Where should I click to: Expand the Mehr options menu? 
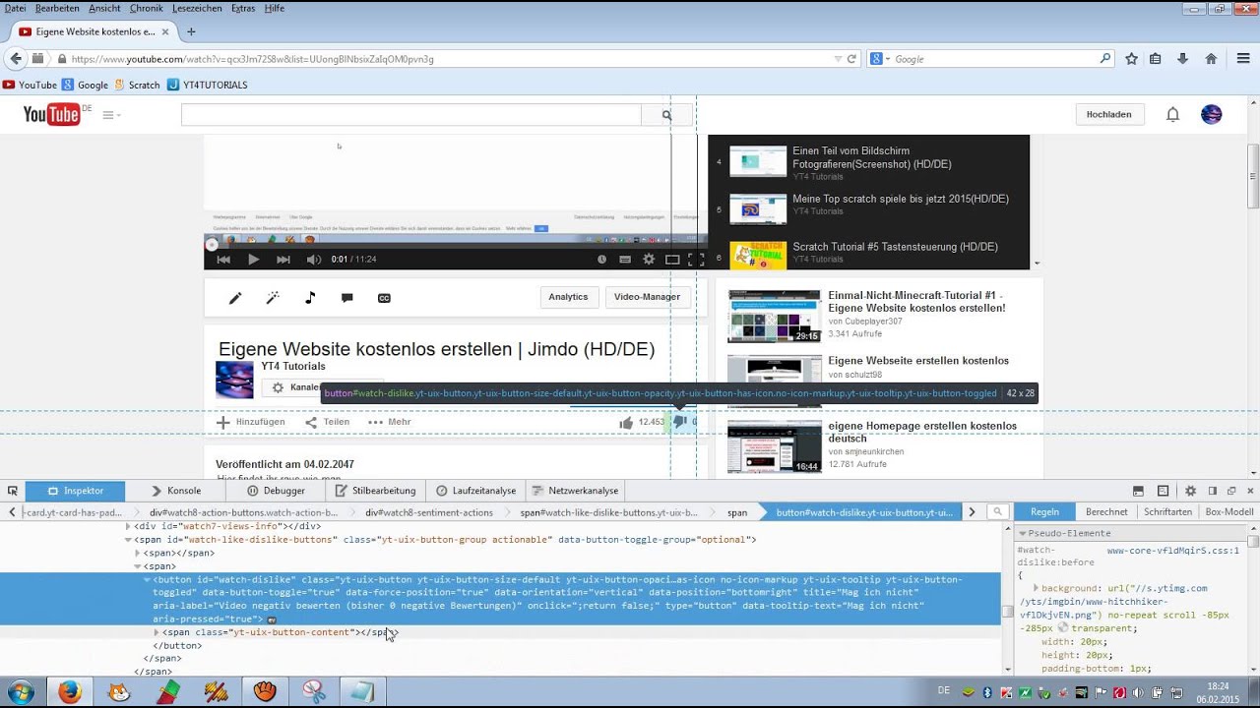(390, 422)
